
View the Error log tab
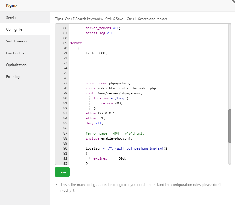click(13, 77)
